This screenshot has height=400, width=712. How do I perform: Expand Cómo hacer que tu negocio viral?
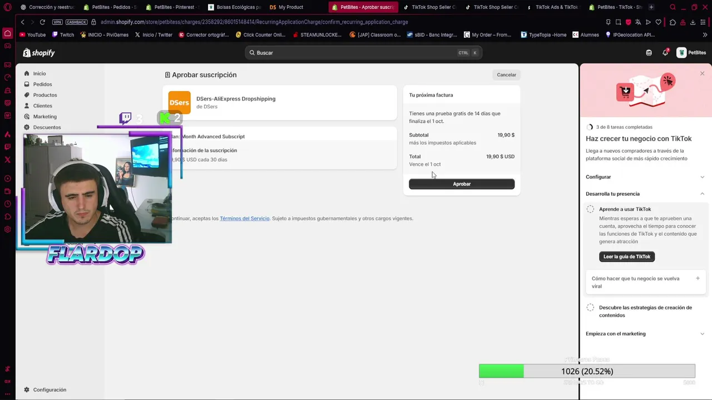646,282
